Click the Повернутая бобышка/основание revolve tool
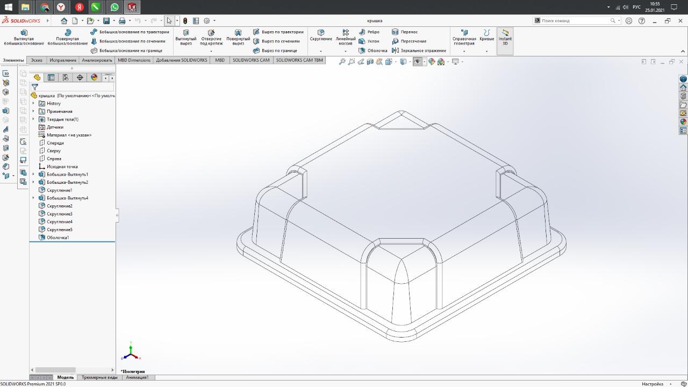 68,37
